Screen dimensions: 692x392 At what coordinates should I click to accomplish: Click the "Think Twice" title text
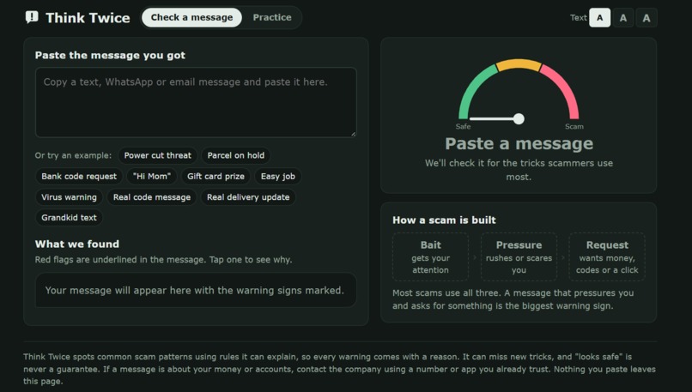coord(88,18)
